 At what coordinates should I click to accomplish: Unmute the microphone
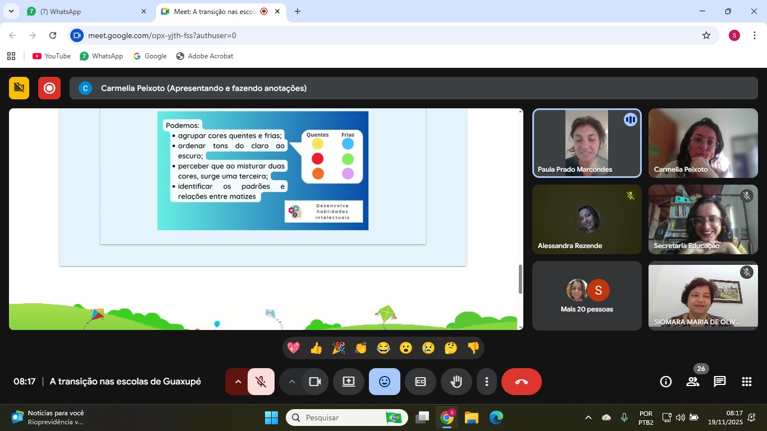point(261,382)
